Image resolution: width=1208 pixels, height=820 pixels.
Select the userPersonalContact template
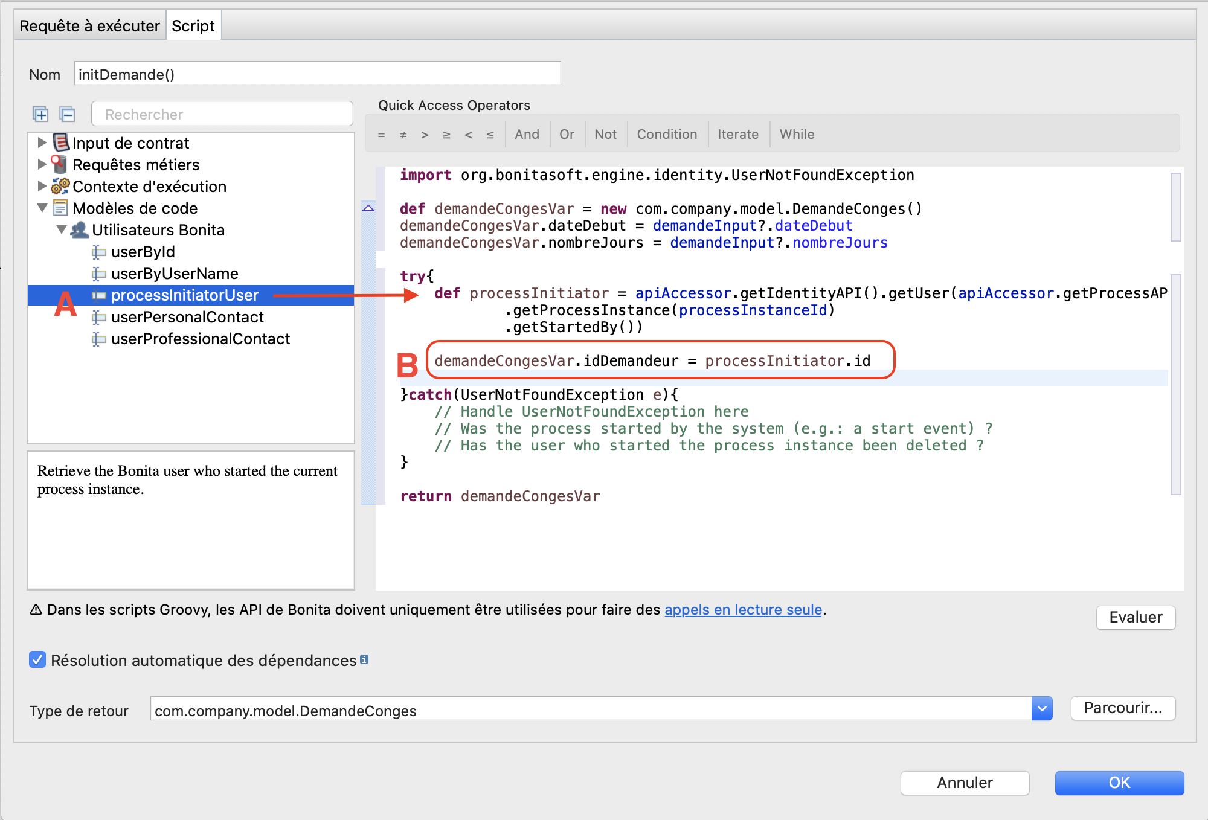pos(187,317)
